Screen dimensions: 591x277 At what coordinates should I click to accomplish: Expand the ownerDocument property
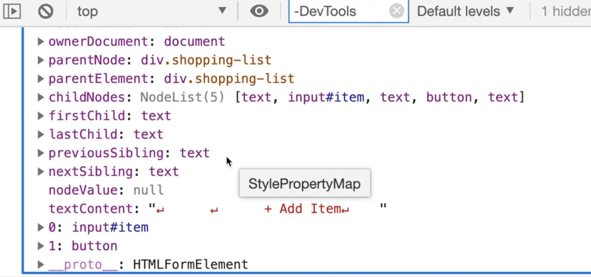[41, 42]
